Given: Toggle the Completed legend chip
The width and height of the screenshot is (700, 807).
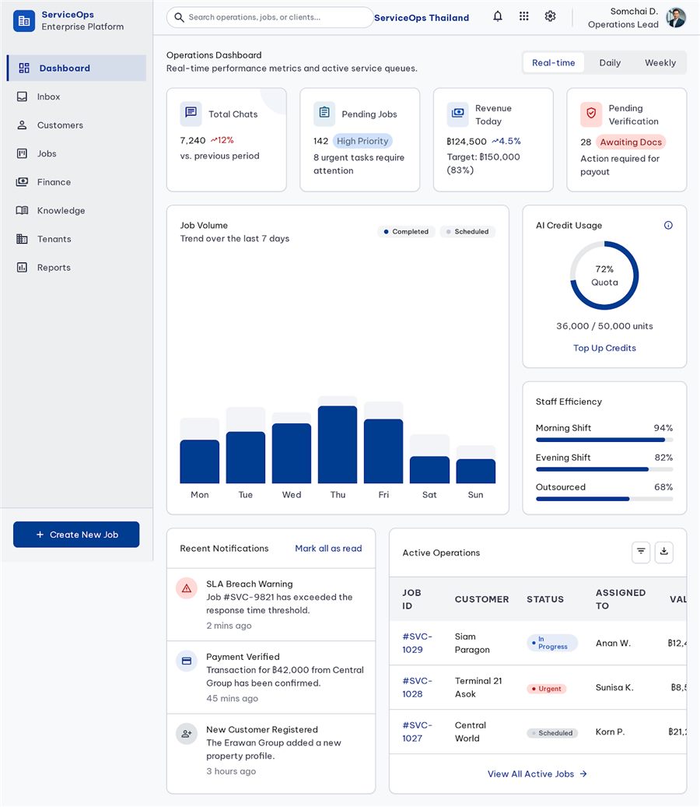Looking at the screenshot, I should pos(406,232).
